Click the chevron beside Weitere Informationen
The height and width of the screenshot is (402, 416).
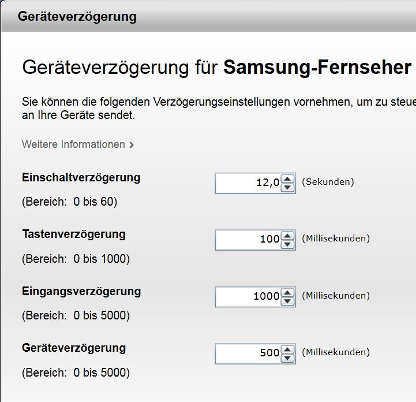(132, 145)
